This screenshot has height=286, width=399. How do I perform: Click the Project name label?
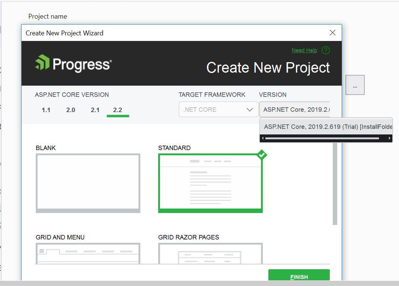pyautogui.click(x=48, y=16)
